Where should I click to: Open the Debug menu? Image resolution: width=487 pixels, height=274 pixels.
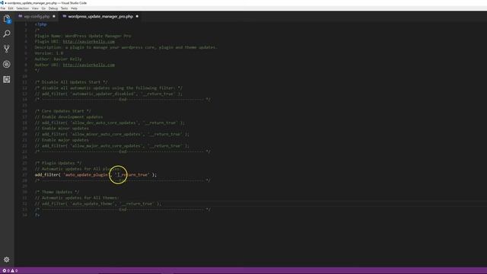pos(53,8)
